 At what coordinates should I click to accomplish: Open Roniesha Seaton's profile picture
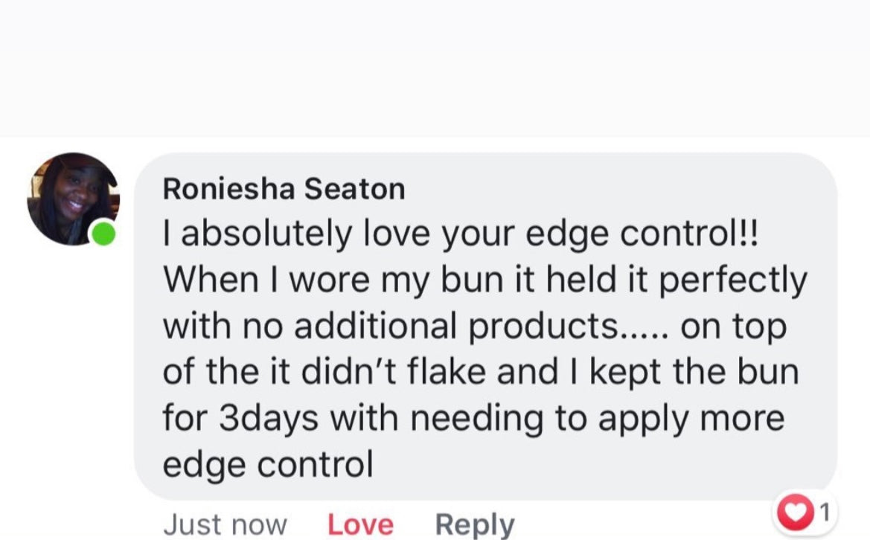(72, 199)
